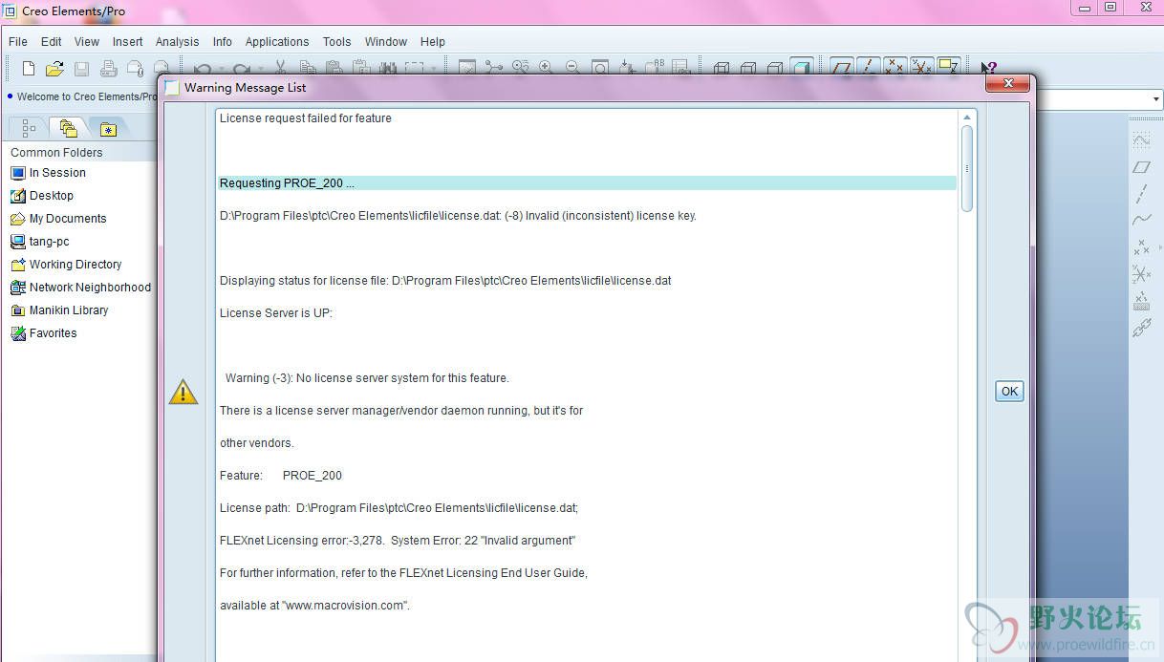Viewport: 1164px width, 662px height.
Task: Click the Print icon in the toolbar
Action: (108, 68)
